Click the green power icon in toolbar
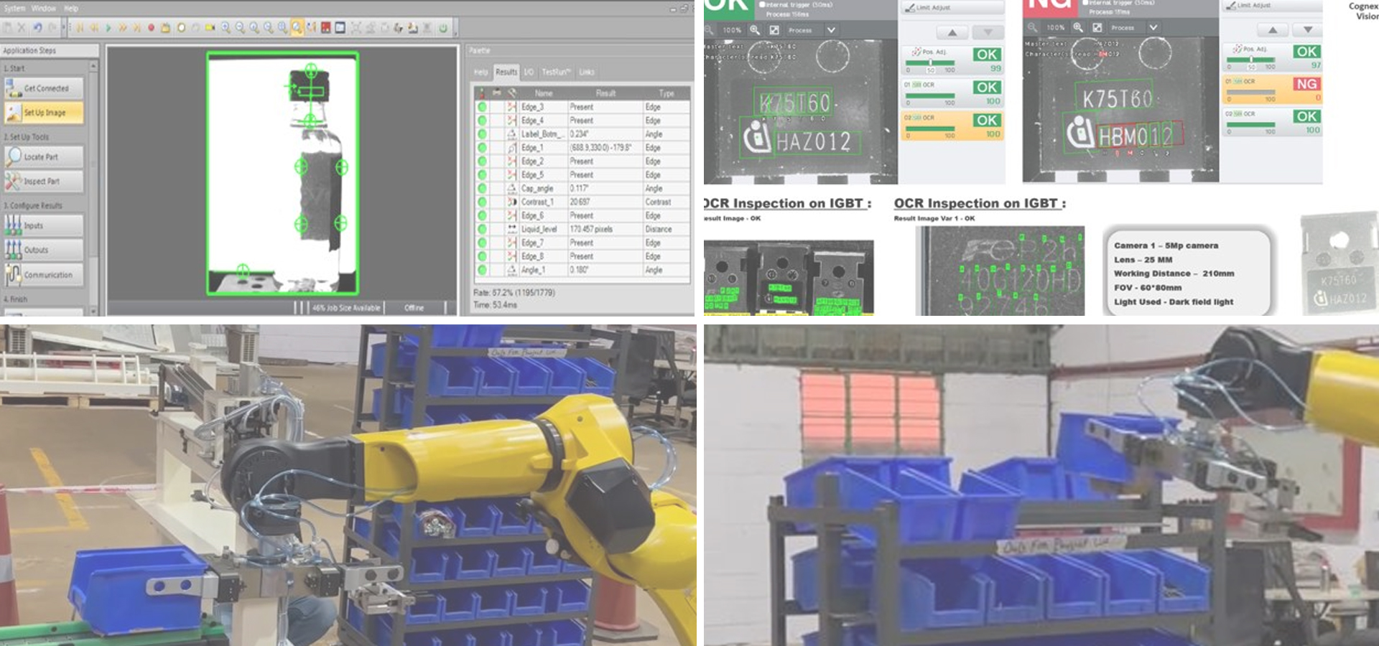Screen dimensions: 1379x646 (x=443, y=28)
